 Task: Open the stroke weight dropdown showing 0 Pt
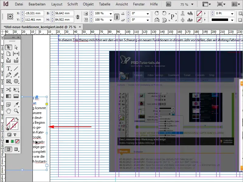pyautogui.click(x=232, y=14)
